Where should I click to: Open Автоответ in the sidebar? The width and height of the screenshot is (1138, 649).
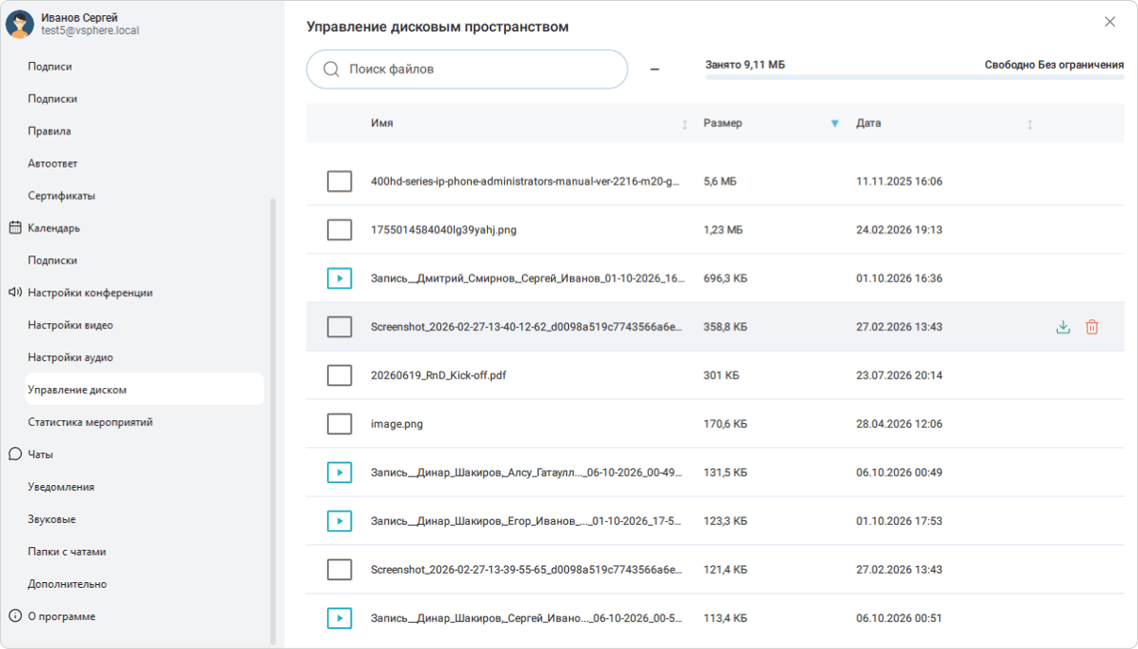[x=52, y=163]
